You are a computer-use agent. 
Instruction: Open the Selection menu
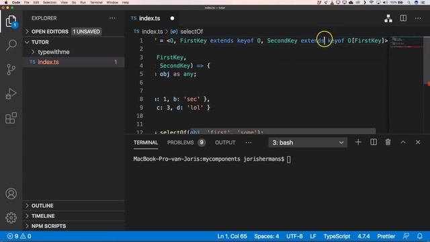pos(50,3)
